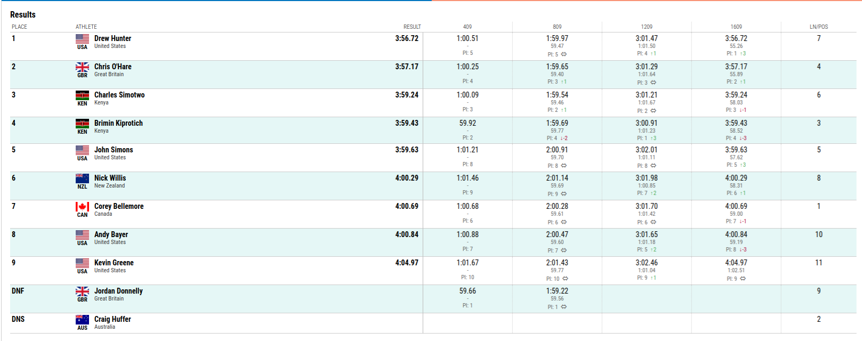Click the 1609 split column header

click(736, 27)
